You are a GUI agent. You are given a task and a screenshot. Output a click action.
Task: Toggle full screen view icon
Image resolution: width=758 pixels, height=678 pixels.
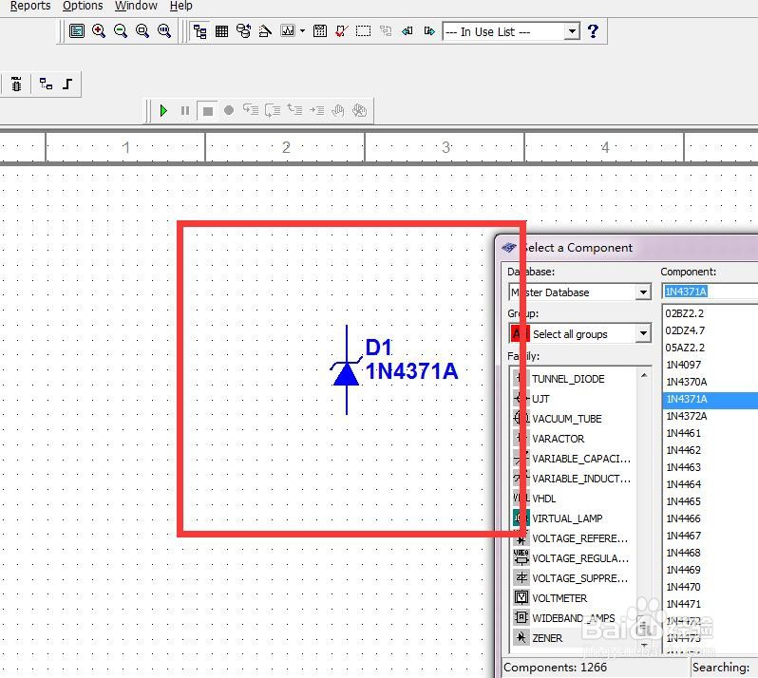pos(77,31)
